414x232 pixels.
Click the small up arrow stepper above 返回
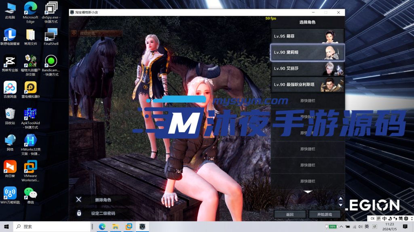pos(340,199)
